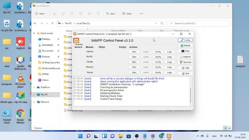Open Apache Logs menu
Image resolution: width=249 pixels, height=140 pixels.
170,52
